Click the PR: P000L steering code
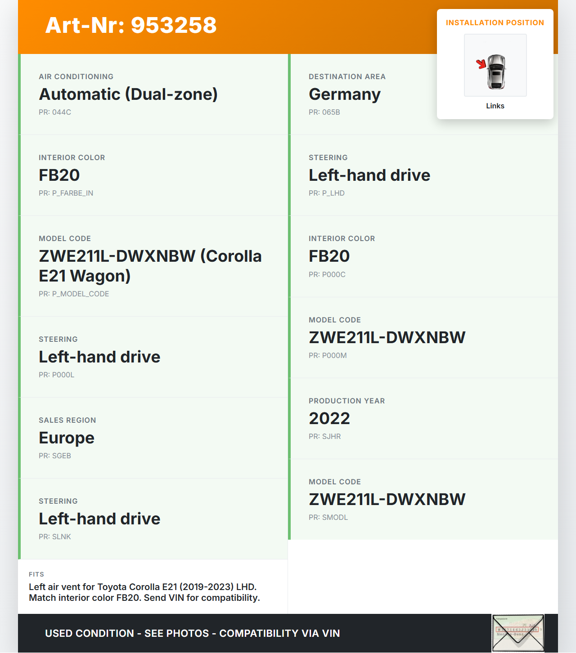 (57, 375)
